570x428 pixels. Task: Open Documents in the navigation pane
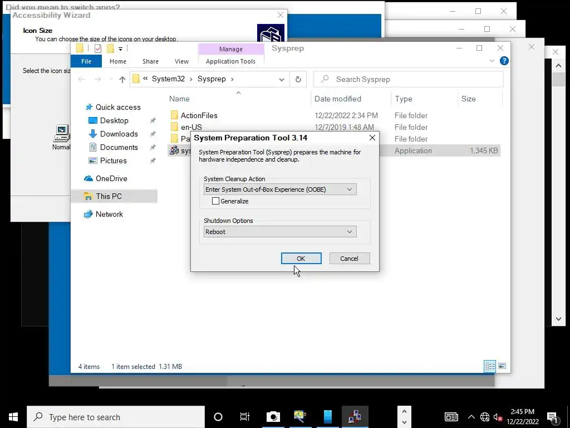tap(119, 147)
